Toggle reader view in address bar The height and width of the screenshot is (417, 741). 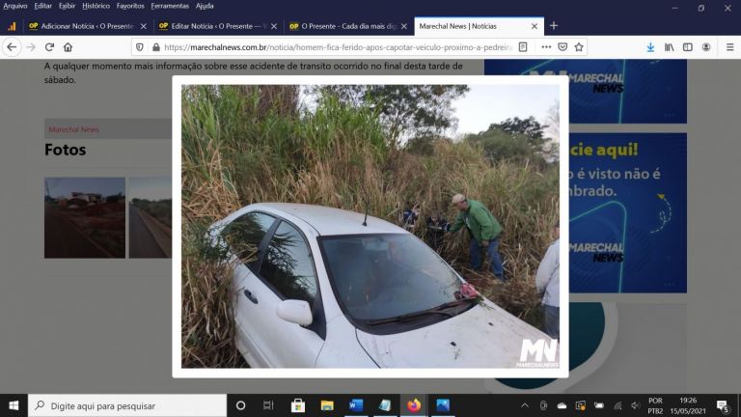tap(523, 47)
